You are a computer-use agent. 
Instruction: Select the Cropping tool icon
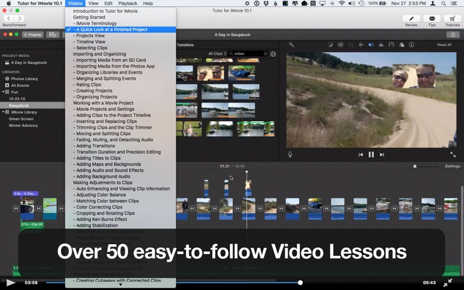pyautogui.click(x=351, y=45)
